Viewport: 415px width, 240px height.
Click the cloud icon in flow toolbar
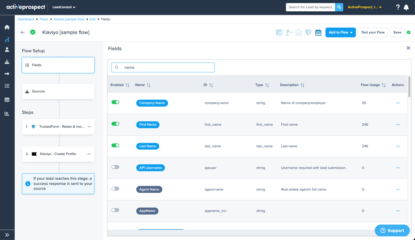coord(299,32)
